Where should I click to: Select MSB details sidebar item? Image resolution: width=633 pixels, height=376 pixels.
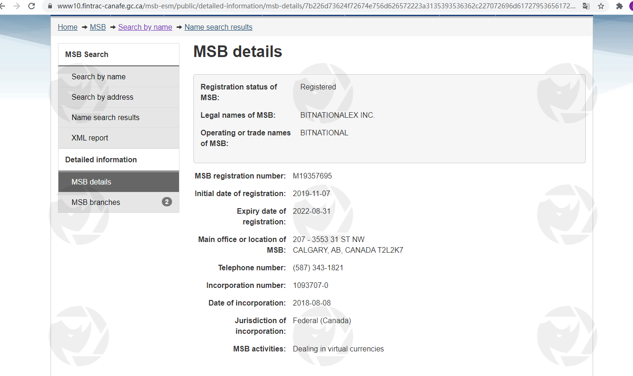click(x=91, y=182)
